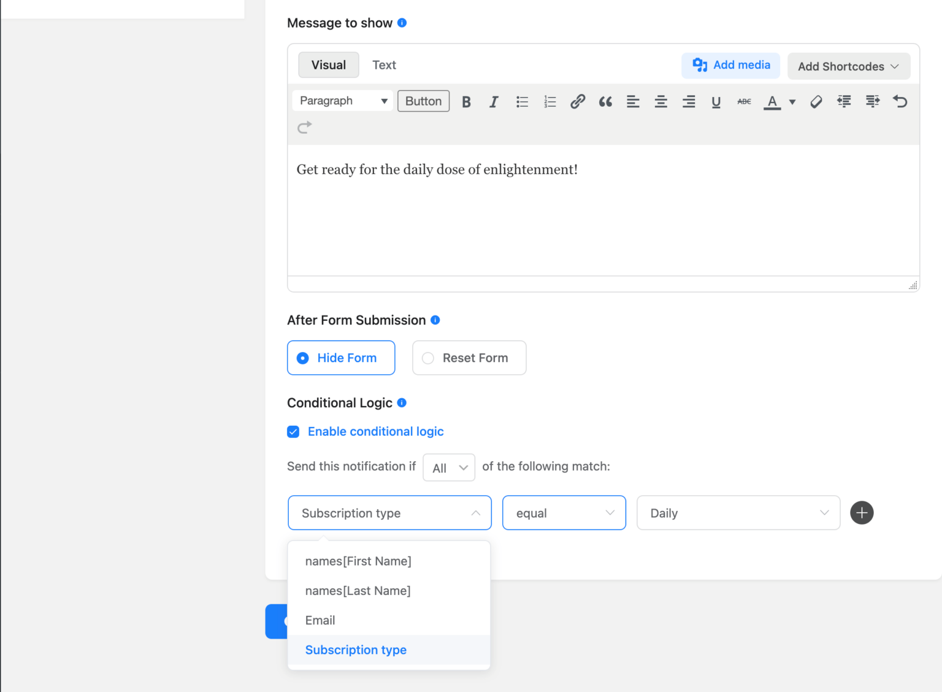Click the Add media button
The height and width of the screenshot is (692, 942).
730,65
